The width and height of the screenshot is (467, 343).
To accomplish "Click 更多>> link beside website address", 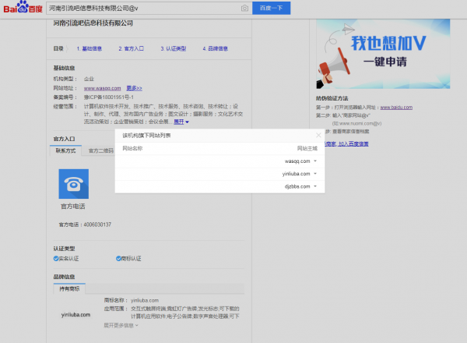I will point(134,88).
